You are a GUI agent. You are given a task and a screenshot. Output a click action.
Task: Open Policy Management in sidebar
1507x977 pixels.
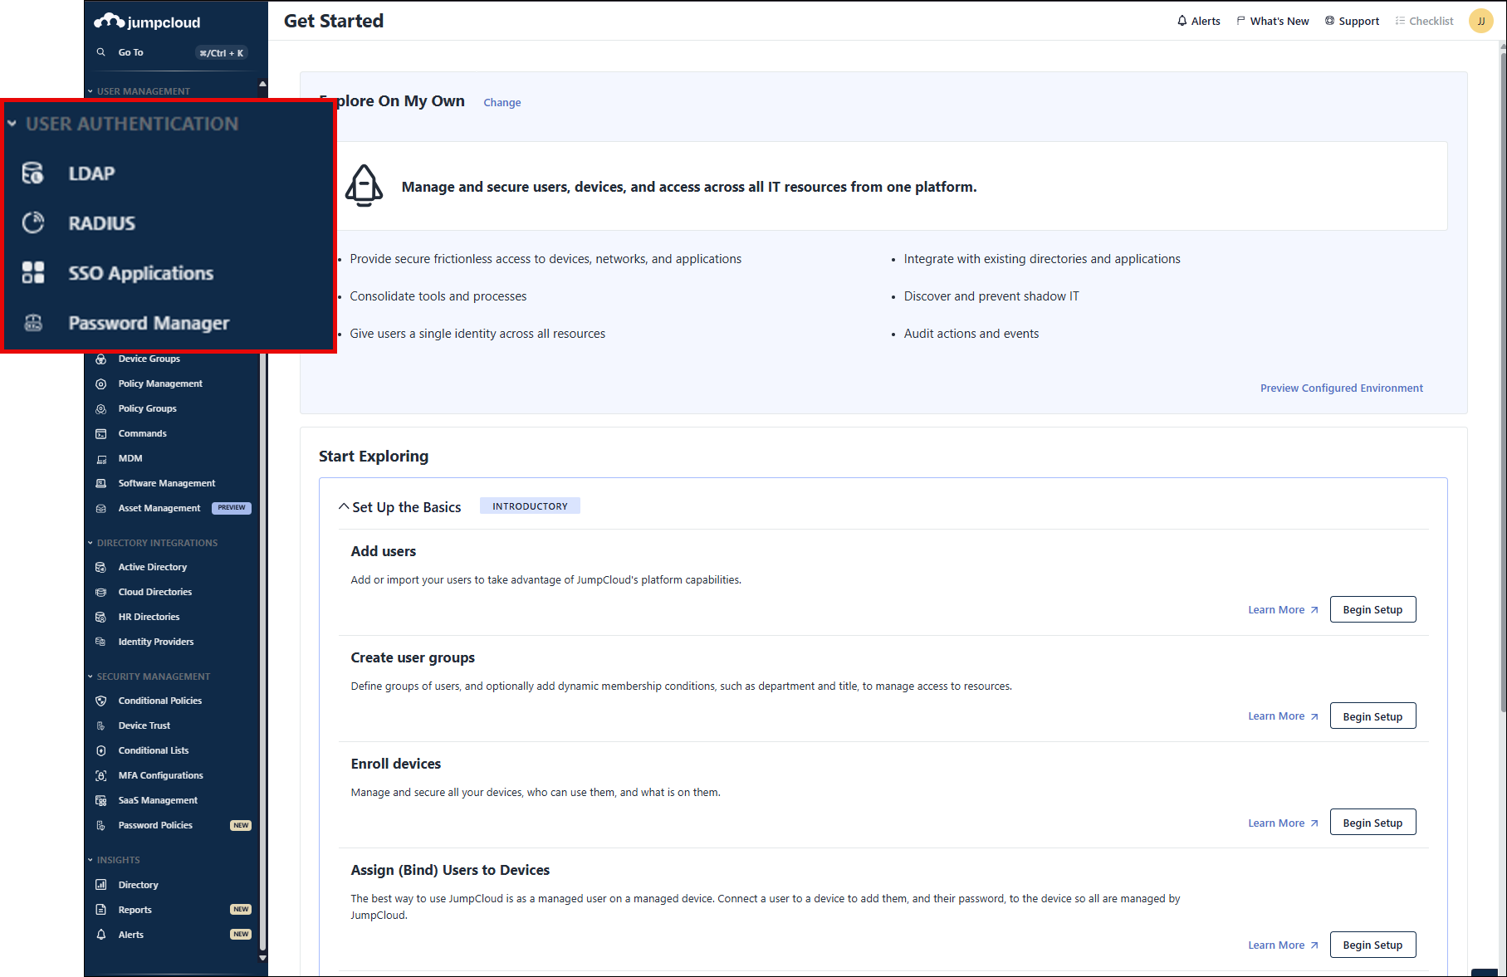(x=160, y=383)
